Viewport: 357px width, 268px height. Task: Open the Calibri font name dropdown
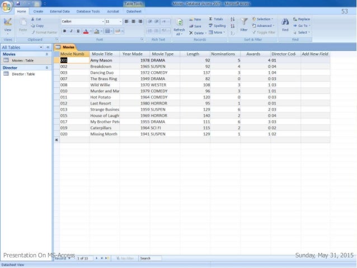(x=103, y=21)
